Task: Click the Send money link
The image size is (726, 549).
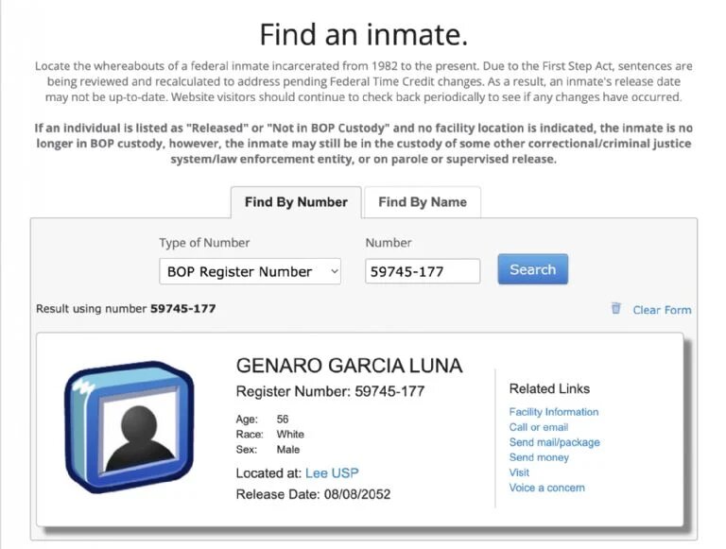Action: click(x=539, y=457)
